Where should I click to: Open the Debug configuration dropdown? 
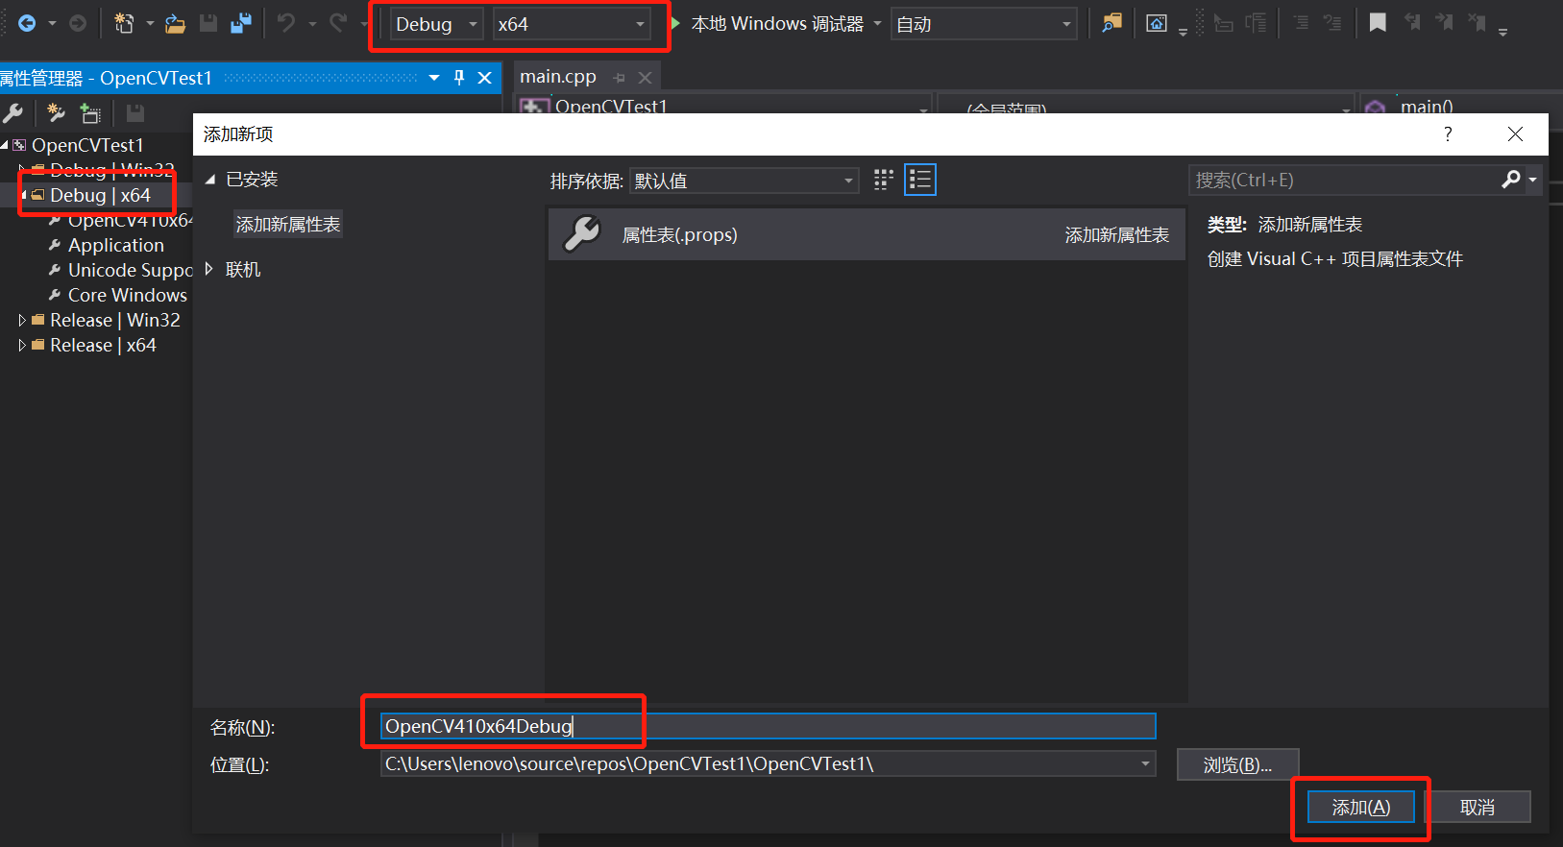click(436, 24)
